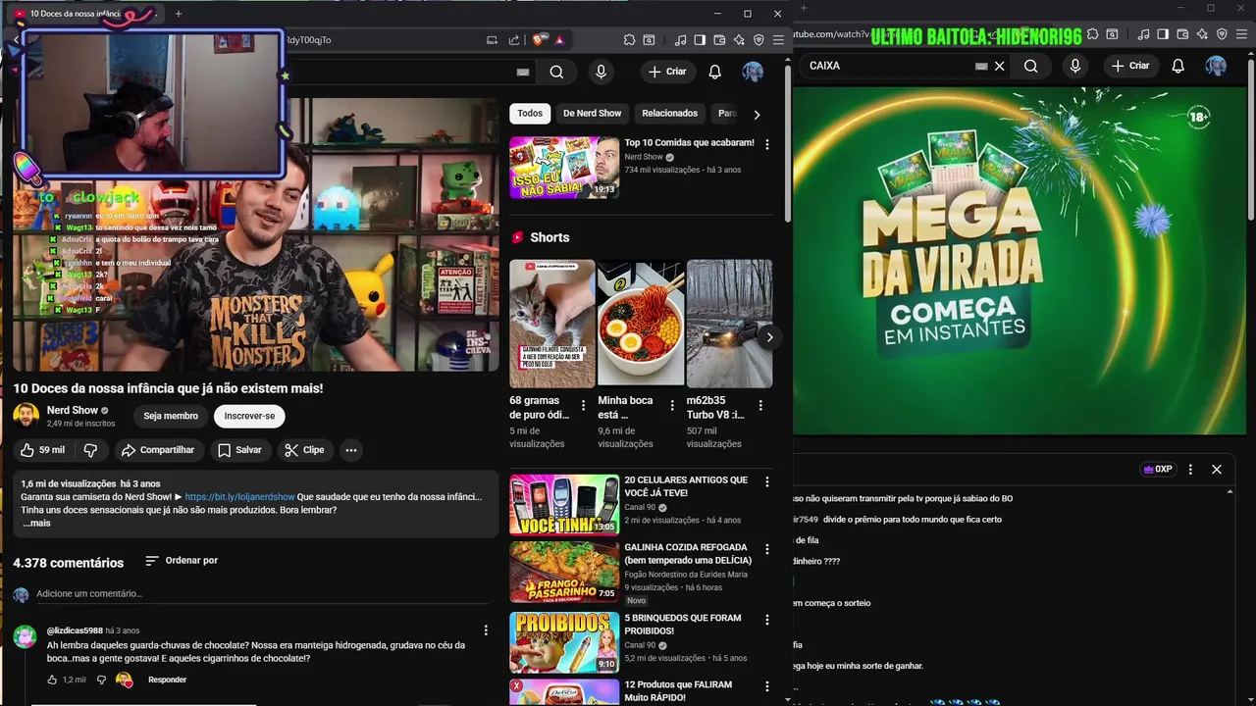Start voice search in left YouTube window
The image size is (1256, 706).
click(x=601, y=72)
